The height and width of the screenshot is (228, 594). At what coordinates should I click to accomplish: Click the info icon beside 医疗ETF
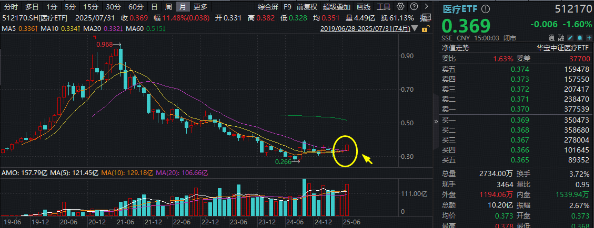click(485, 9)
